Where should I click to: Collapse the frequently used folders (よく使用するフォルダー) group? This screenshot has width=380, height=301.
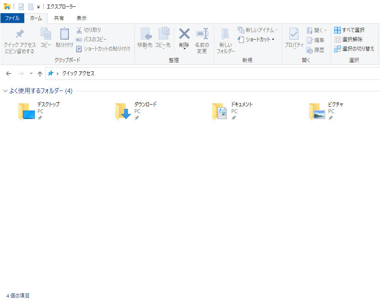click(x=5, y=91)
